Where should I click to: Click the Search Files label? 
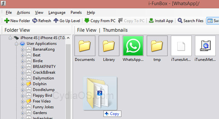click(194, 21)
